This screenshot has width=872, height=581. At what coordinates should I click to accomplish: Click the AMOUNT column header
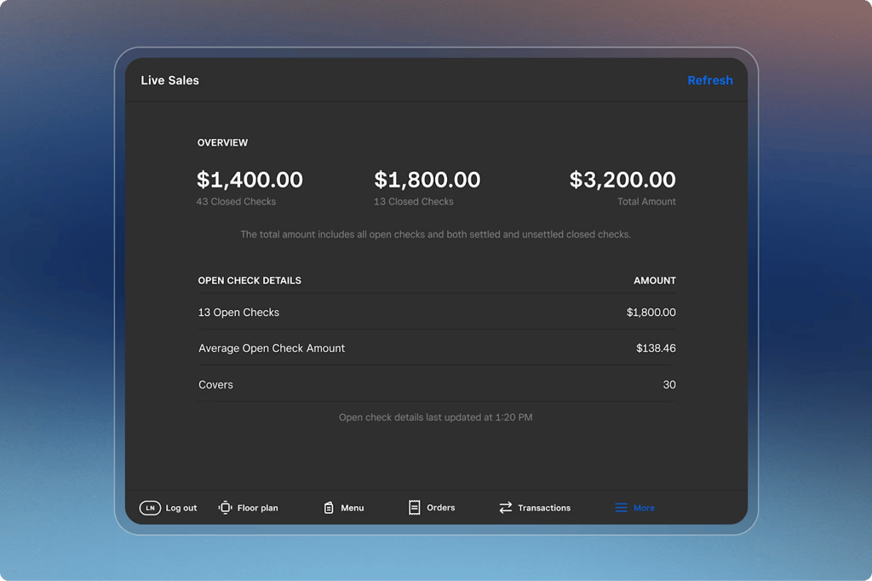654,280
